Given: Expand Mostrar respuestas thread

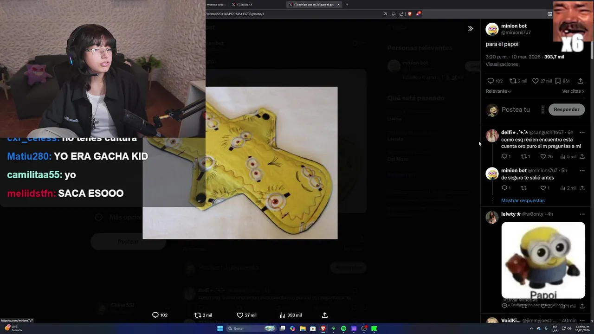Looking at the screenshot, I should point(523,200).
